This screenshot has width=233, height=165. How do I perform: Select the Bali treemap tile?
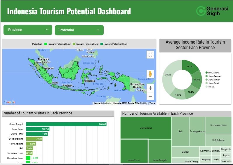[x=180, y=131]
